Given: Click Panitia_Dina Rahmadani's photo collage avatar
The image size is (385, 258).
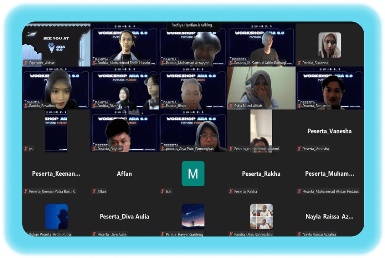Looking at the screenshot, I should tap(261, 216).
